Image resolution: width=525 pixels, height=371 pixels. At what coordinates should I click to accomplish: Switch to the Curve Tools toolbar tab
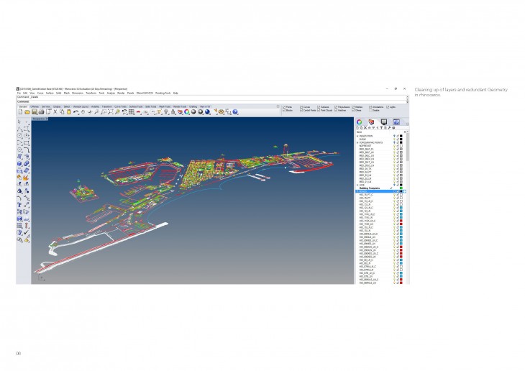[x=119, y=106]
